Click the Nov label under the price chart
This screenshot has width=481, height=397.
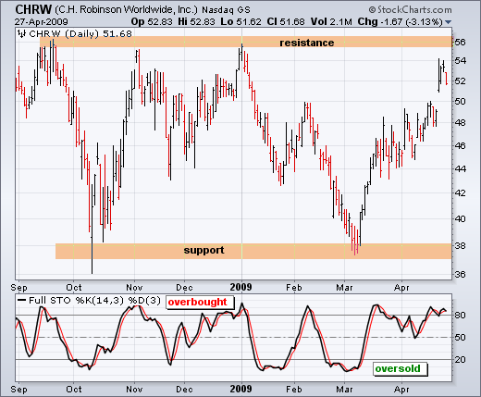(134, 288)
